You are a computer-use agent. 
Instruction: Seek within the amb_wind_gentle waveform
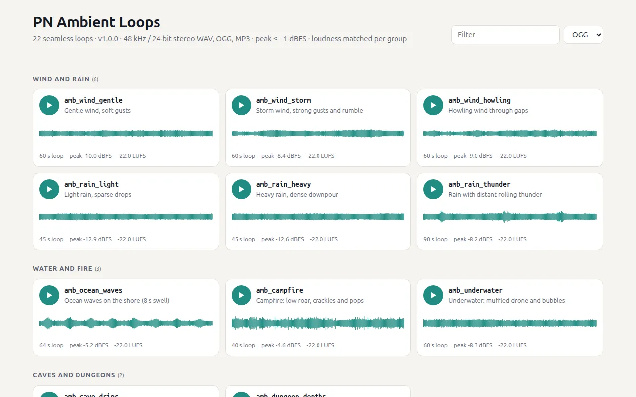click(126, 133)
